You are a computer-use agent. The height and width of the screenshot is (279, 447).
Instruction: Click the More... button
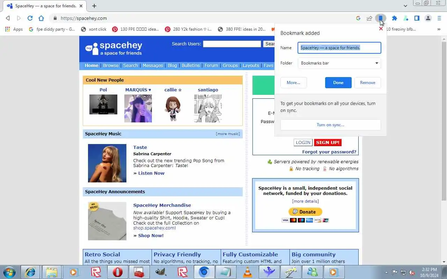pos(293,83)
